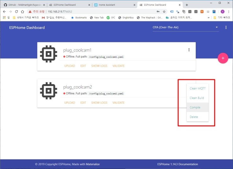Click EDIT on plug_coolcam2 card
The width and height of the screenshot is (233, 169).
pos(83,103)
